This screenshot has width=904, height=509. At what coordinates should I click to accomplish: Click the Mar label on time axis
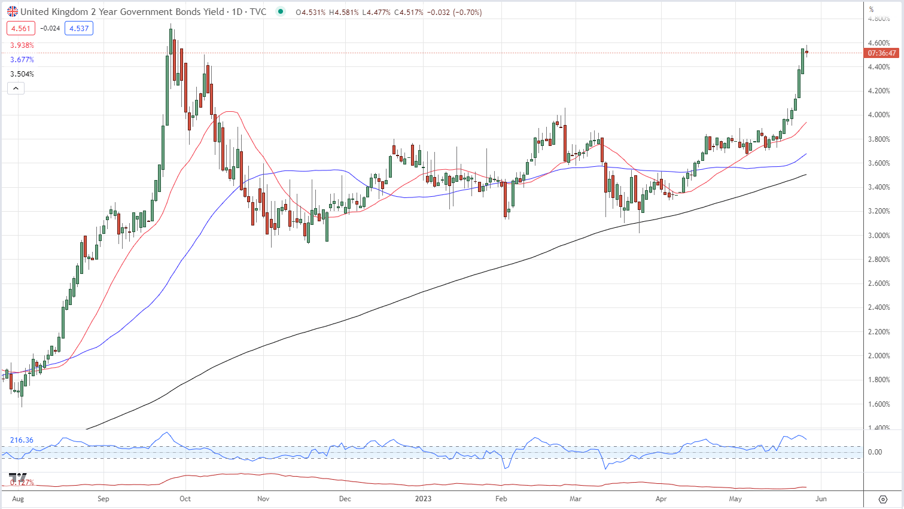(x=576, y=499)
